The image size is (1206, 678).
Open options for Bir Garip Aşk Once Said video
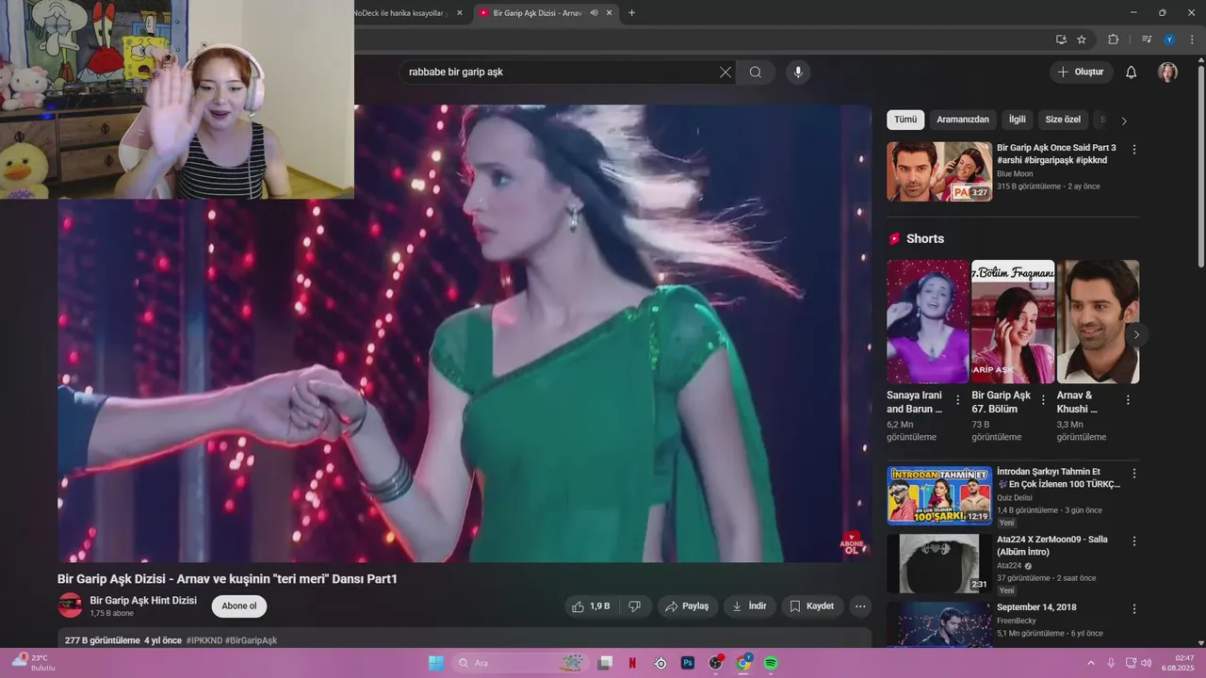[x=1134, y=150]
